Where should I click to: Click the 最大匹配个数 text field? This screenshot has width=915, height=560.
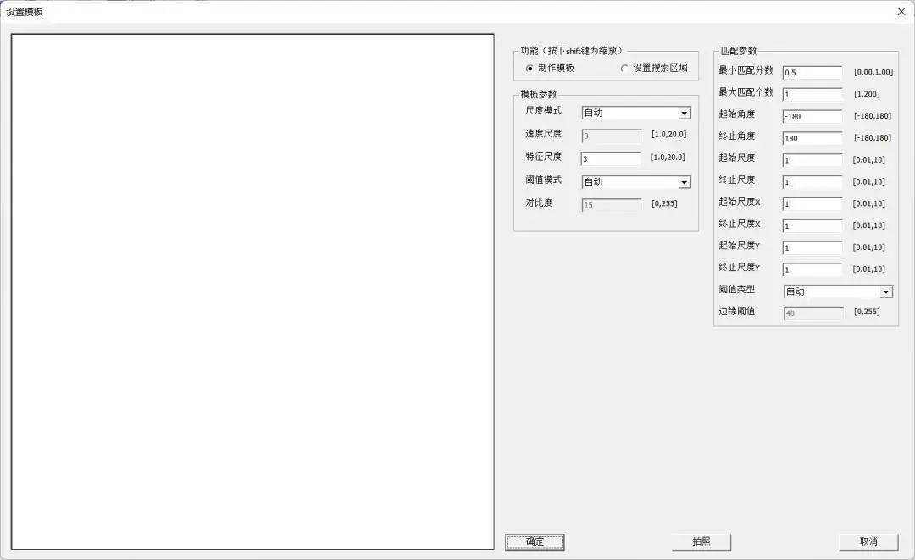coord(812,95)
